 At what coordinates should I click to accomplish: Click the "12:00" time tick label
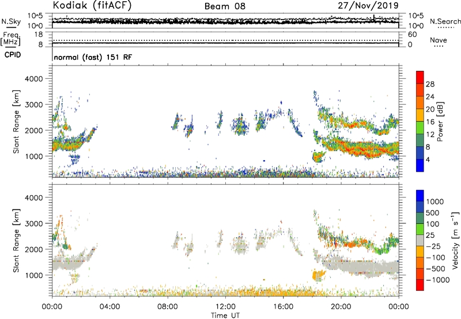click(225, 306)
